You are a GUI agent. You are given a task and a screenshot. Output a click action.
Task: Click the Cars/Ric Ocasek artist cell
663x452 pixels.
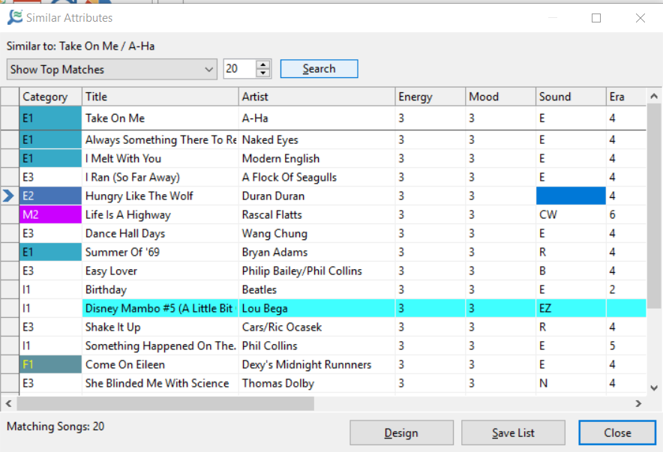coord(316,327)
